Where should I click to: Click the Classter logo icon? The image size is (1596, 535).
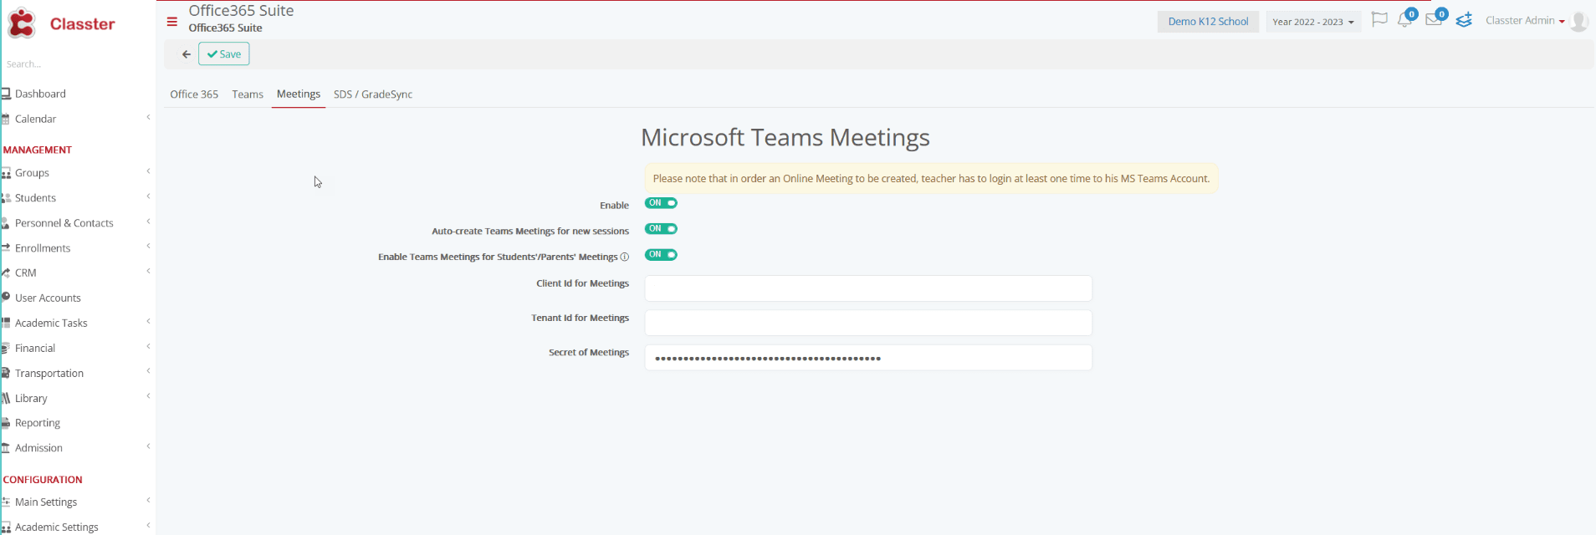tap(22, 23)
